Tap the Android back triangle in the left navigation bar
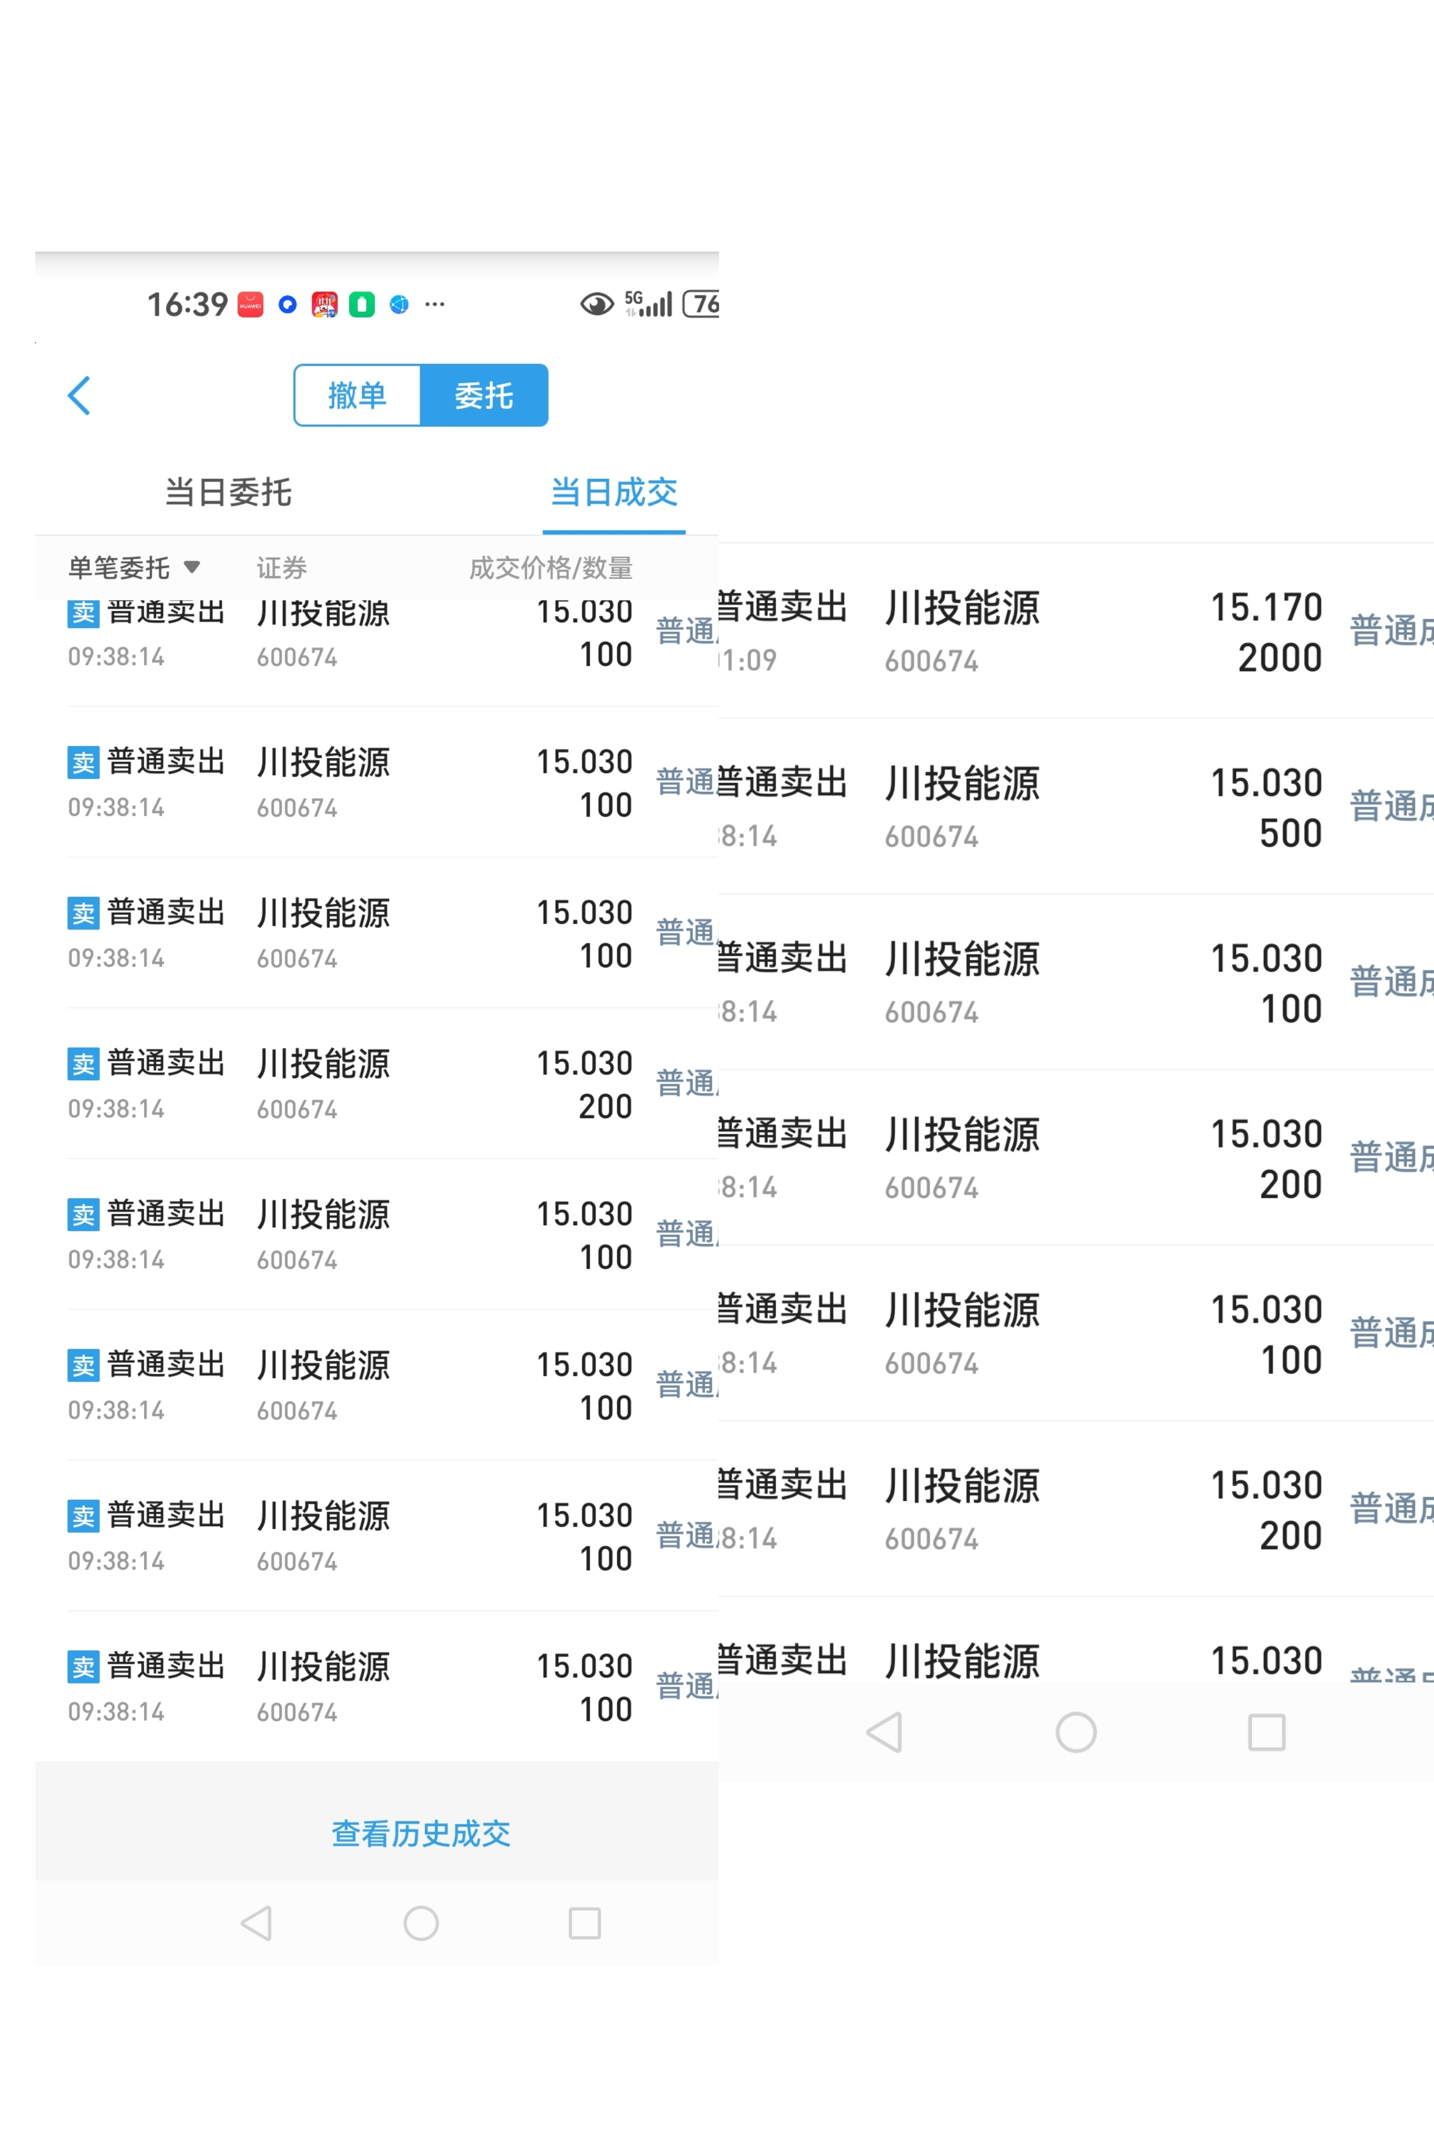The height and width of the screenshot is (2151, 1434). pos(256,1923)
